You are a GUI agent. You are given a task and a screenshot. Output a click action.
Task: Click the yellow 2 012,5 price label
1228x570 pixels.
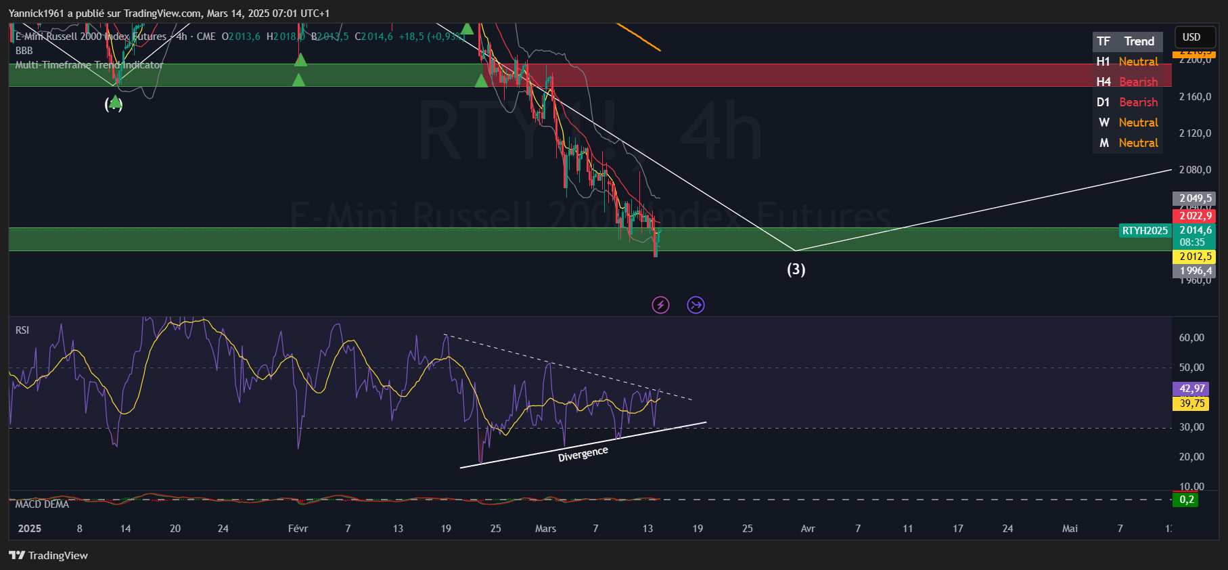(1194, 257)
